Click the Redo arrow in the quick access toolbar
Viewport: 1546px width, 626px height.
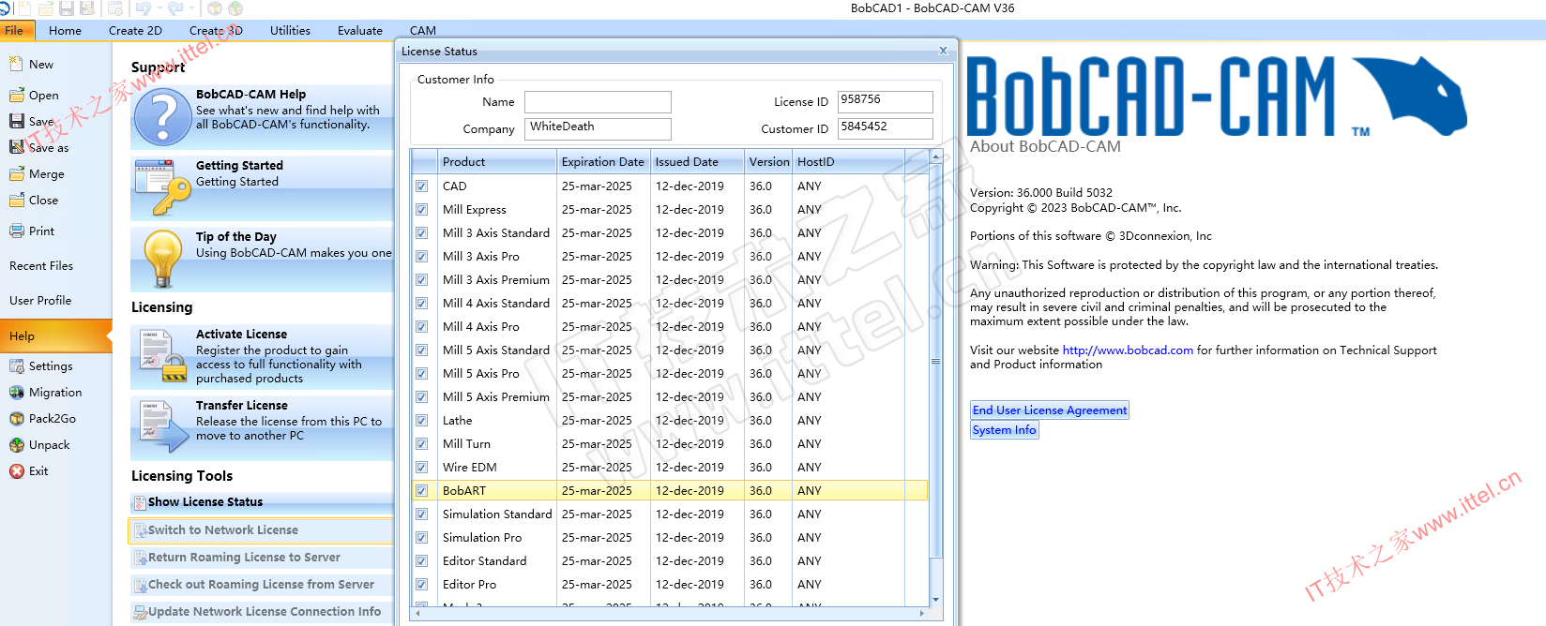[175, 8]
